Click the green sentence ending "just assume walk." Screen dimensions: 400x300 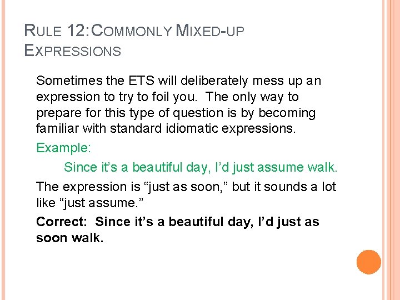point(201,167)
